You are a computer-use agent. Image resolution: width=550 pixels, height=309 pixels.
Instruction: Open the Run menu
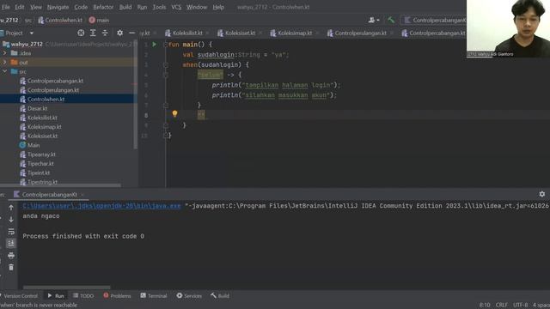142,7
